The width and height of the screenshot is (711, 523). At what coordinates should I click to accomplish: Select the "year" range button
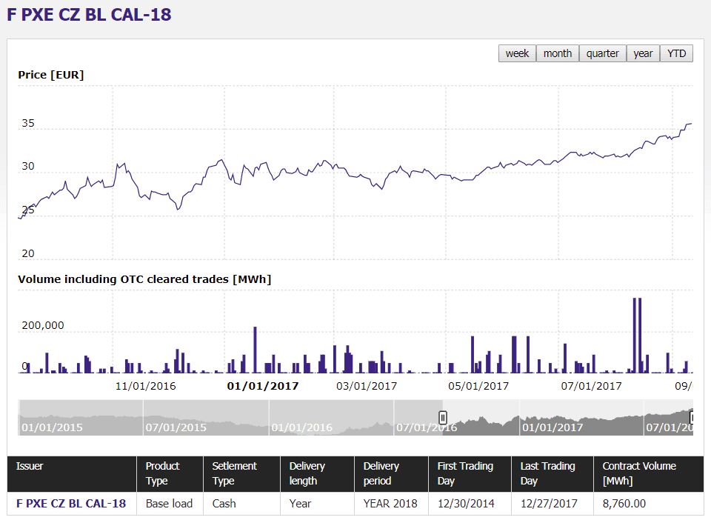642,53
